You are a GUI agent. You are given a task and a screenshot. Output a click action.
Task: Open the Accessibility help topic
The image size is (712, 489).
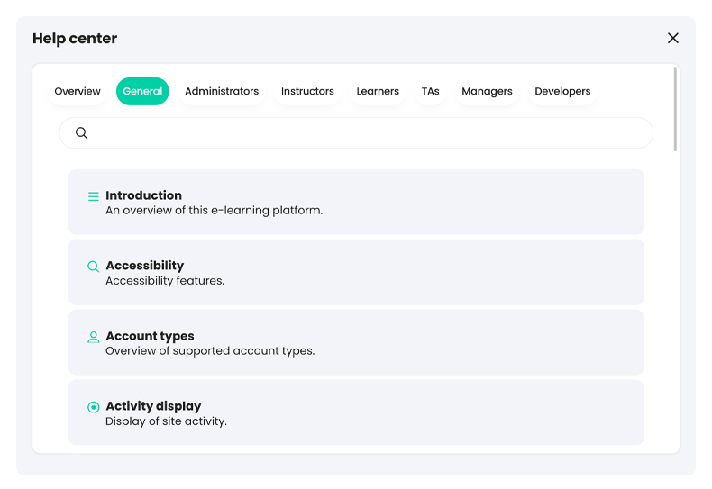tap(356, 272)
